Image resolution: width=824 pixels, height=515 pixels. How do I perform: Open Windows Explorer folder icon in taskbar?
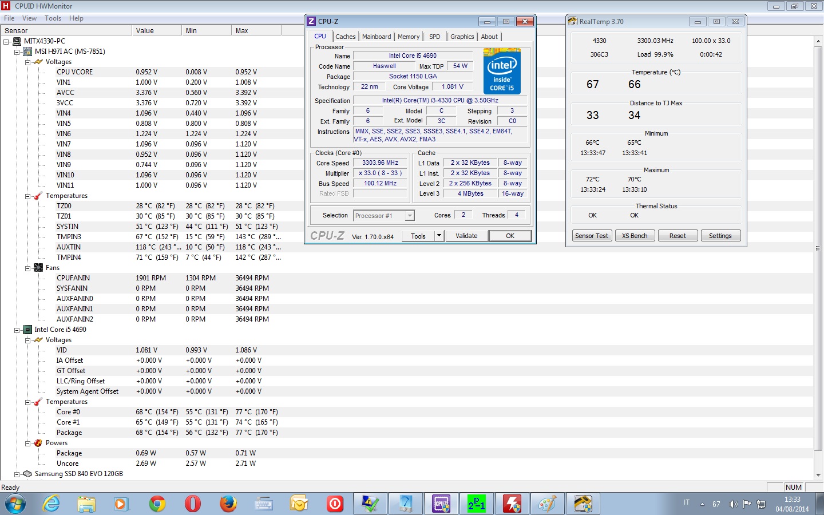86,504
